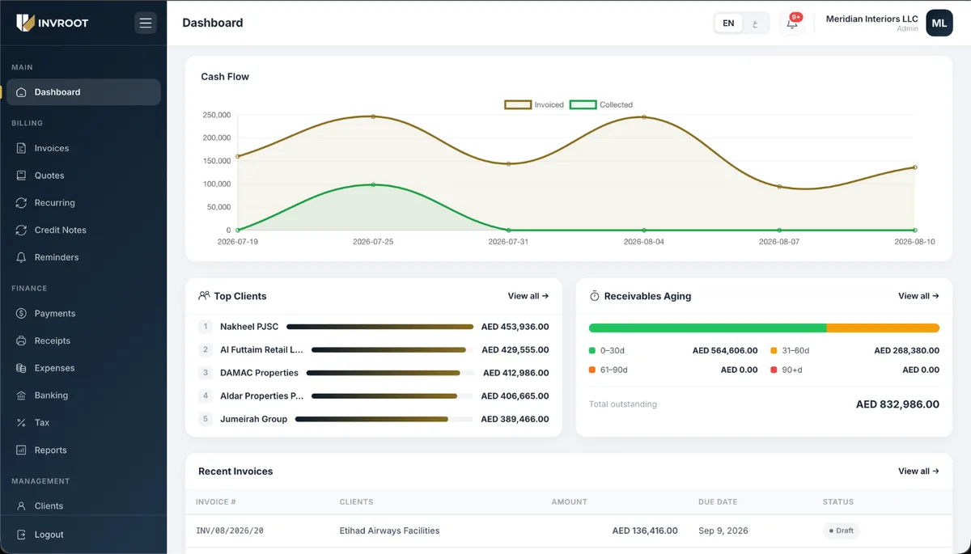Click the Expenses icon in the sidebar
This screenshot has width=971, height=554.
click(x=21, y=368)
